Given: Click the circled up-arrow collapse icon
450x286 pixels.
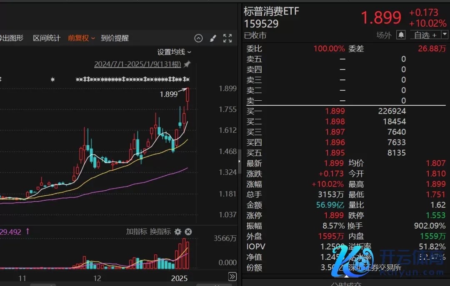Looking at the screenshot, I should click(x=199, y=38).
